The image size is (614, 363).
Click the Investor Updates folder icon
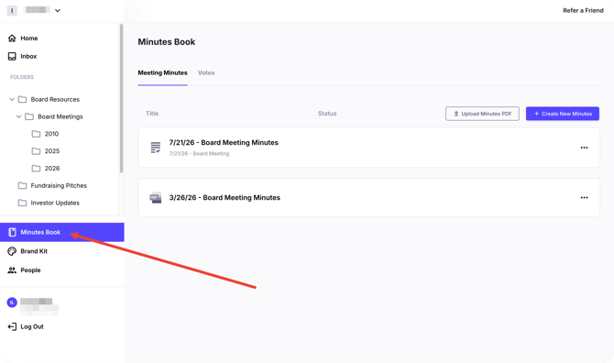(x=22, y=203)
